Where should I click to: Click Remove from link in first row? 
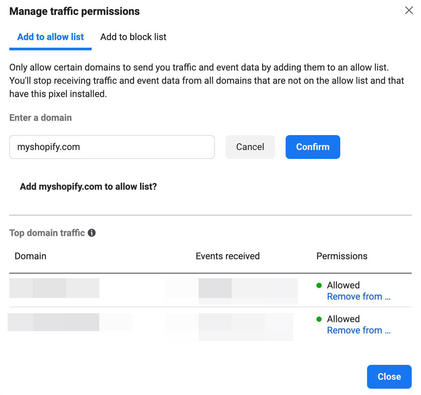coord(358,297)
